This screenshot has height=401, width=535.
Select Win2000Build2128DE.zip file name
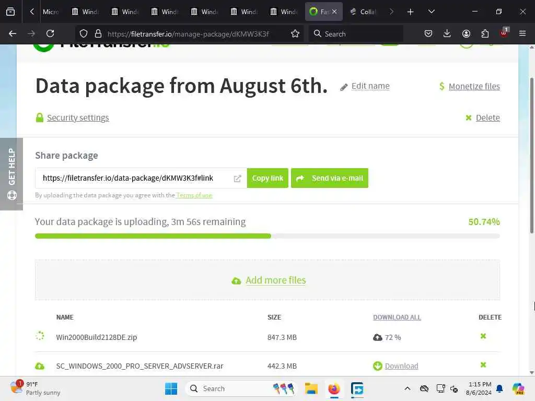97,337
